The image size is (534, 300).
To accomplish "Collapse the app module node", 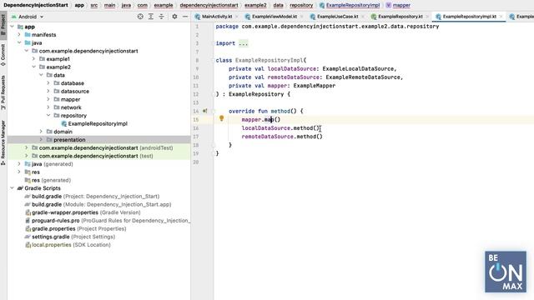I will coord(12,27).
